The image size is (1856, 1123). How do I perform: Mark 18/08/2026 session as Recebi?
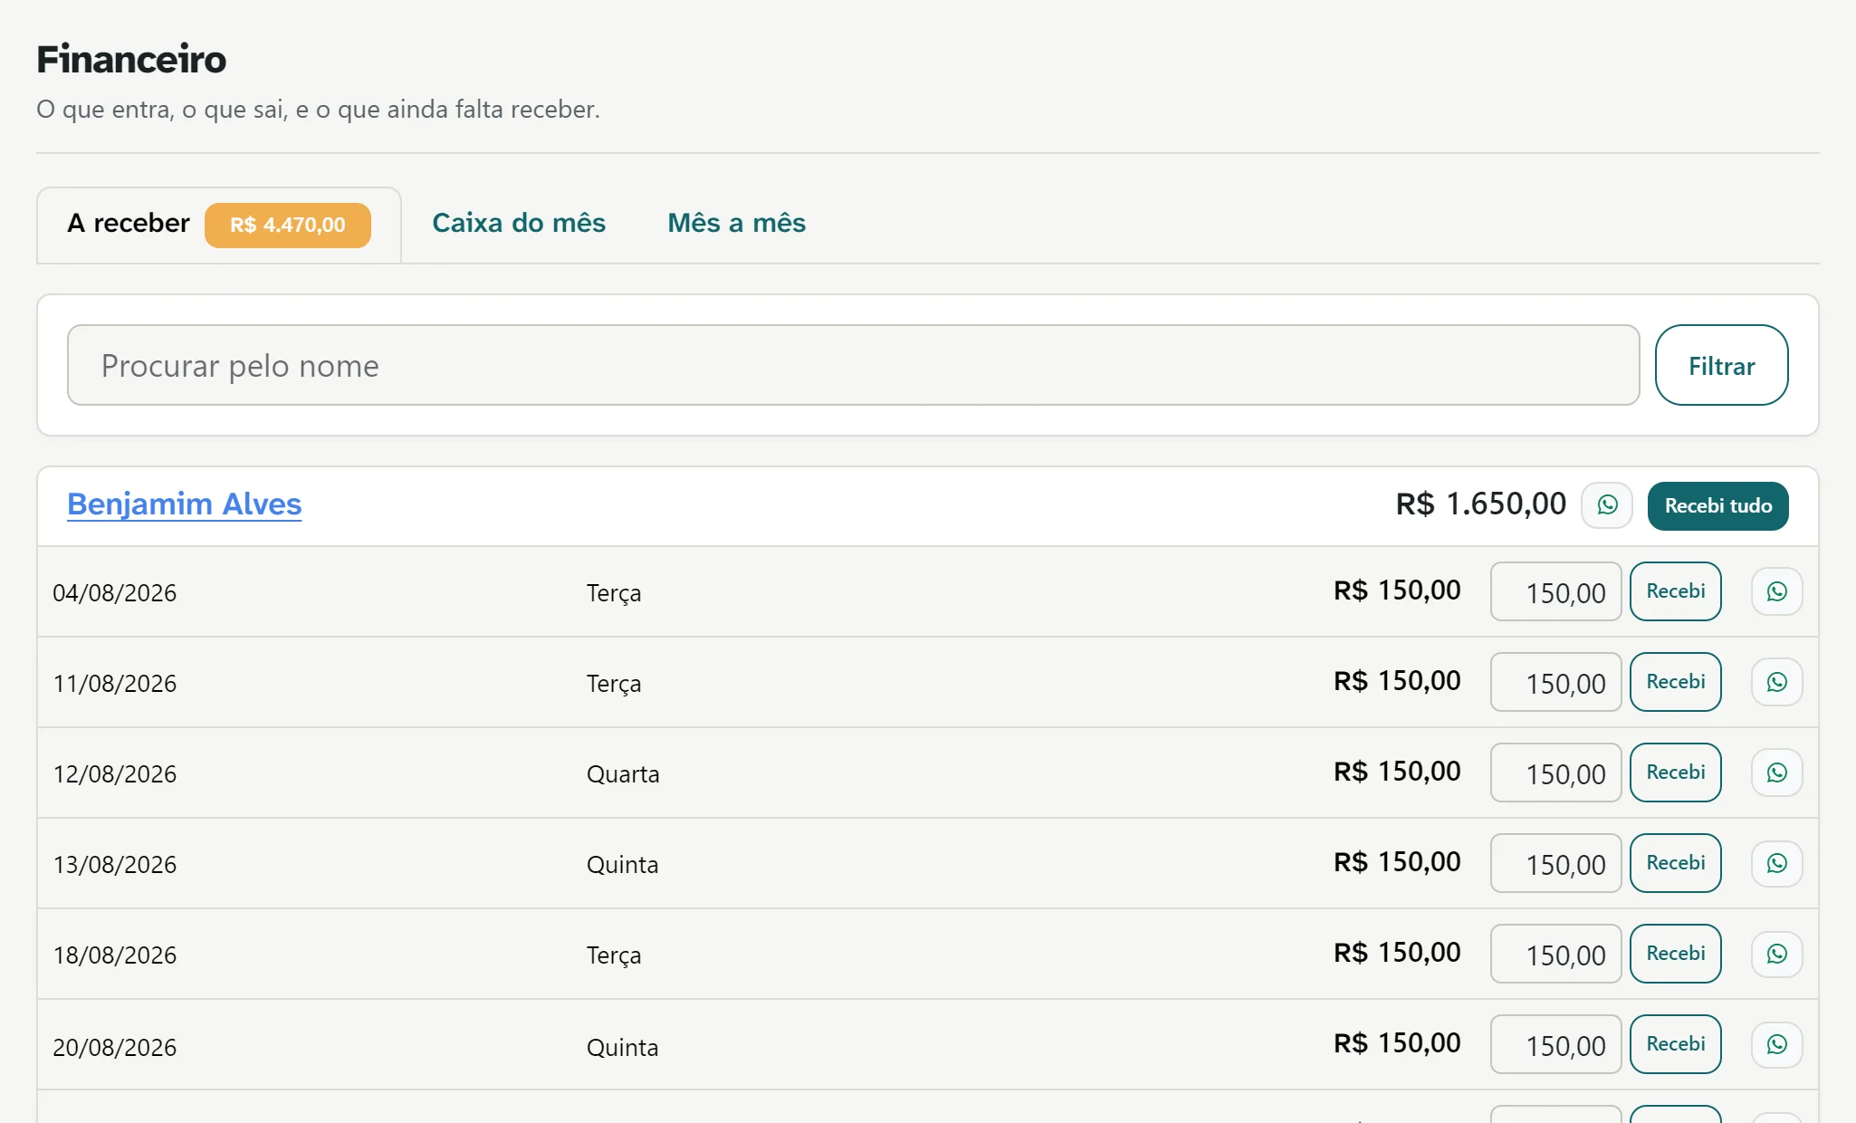(x=1675, y=954)
